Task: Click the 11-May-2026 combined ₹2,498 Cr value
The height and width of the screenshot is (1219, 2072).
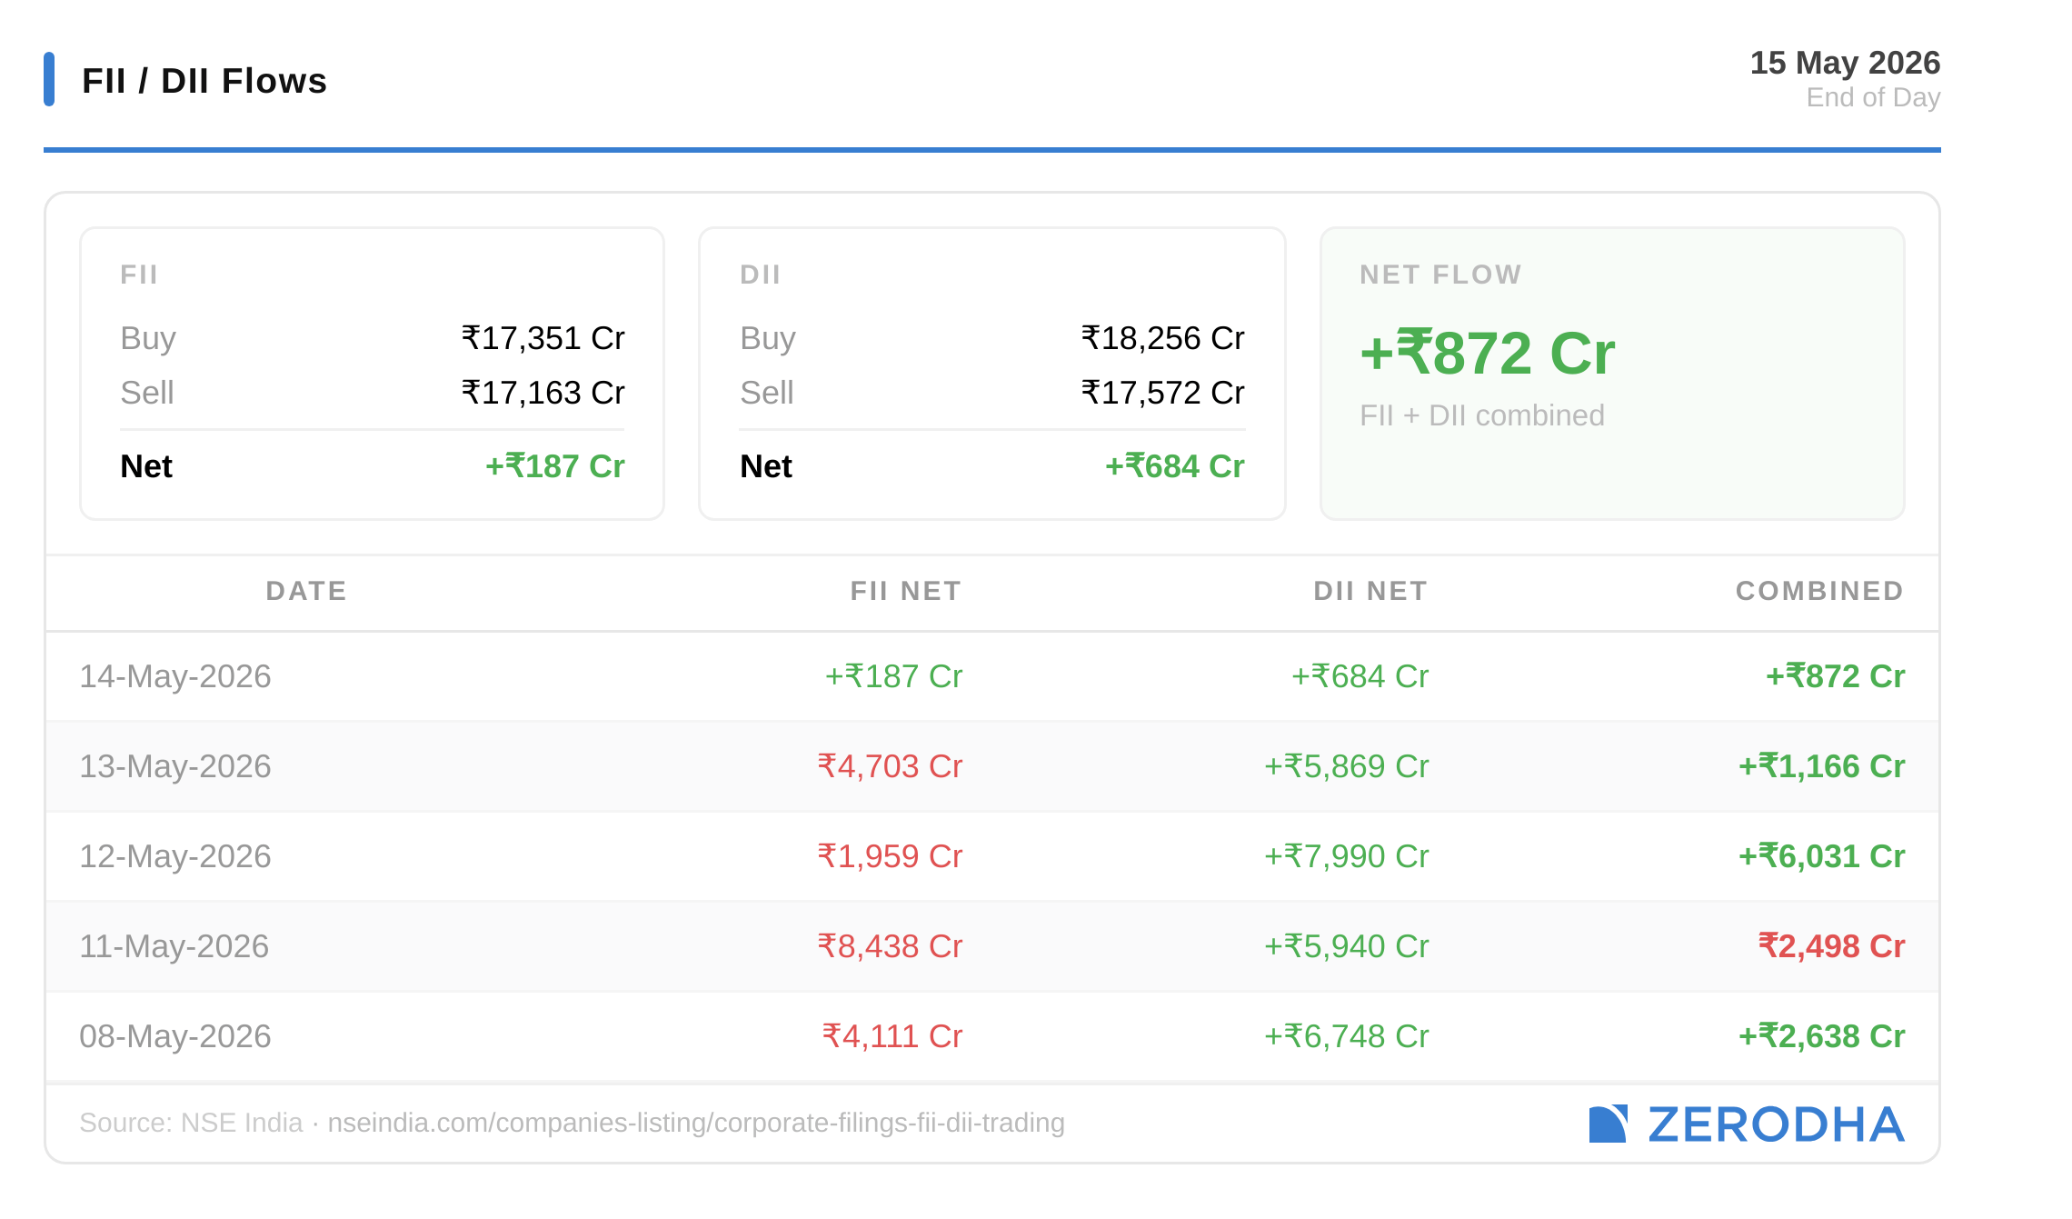Action: tap(1831, 946)
